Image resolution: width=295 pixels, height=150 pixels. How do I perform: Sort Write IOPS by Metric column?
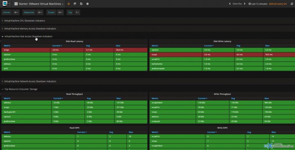[155, 132]
